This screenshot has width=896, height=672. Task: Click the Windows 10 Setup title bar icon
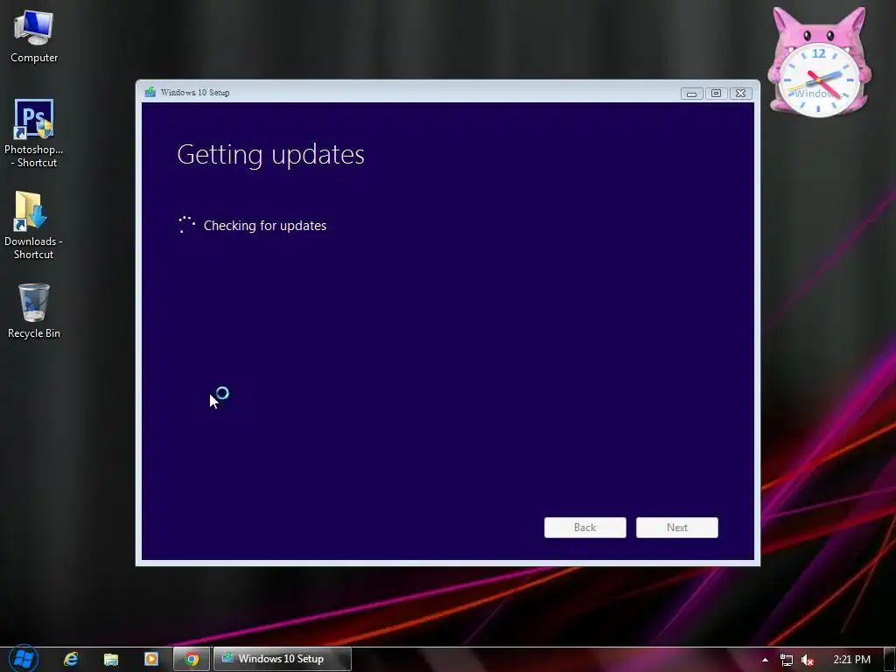tap(150, 92)
